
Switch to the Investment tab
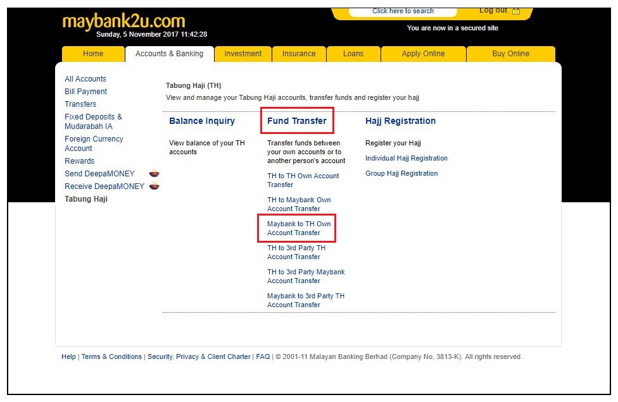click(243, 54)
